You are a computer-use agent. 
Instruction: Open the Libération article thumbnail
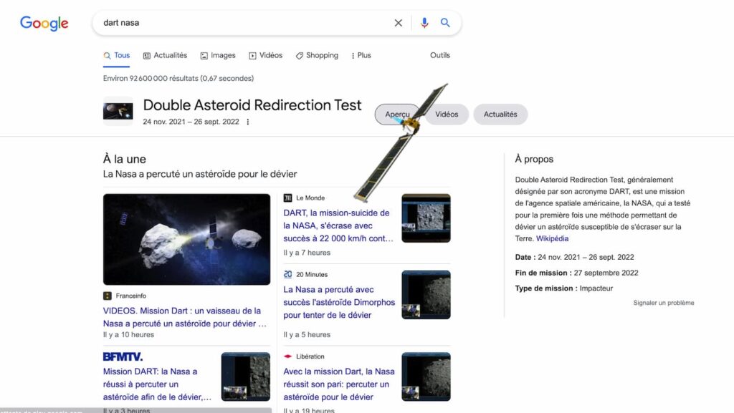tap(426, 376)
